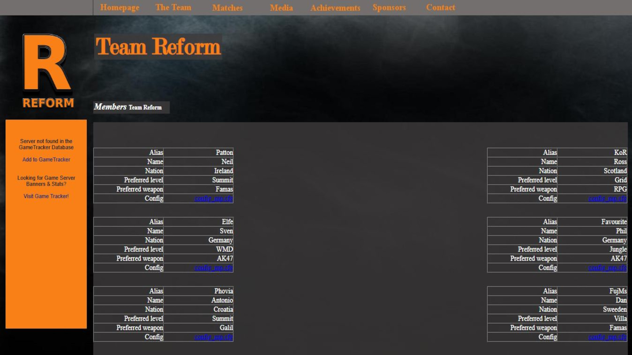This screenshot has height=355, width=632.
Task: Click the Team Reform title heading
Action: [158, 46]
